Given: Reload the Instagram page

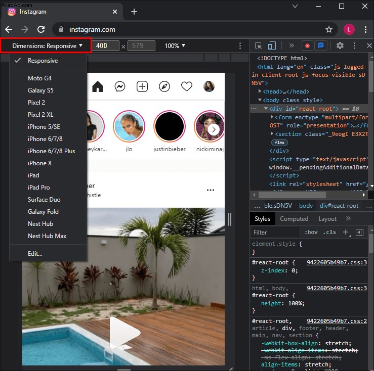Looking at the screenshot, I should 41,29.
